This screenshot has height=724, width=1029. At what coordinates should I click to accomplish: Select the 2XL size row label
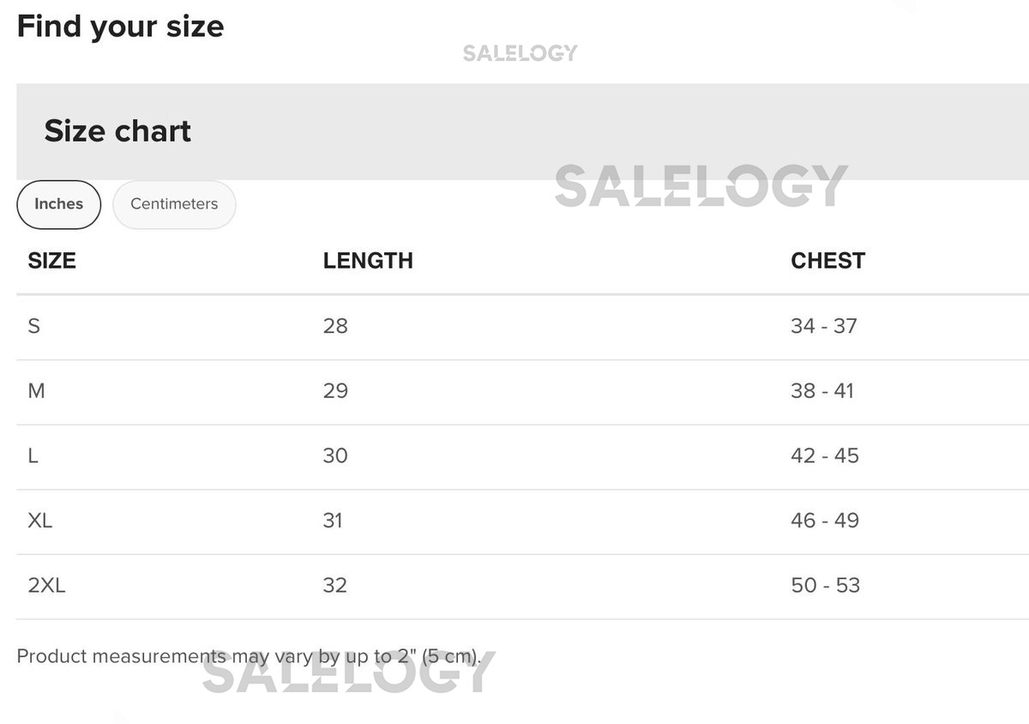[x=46, y=586]
